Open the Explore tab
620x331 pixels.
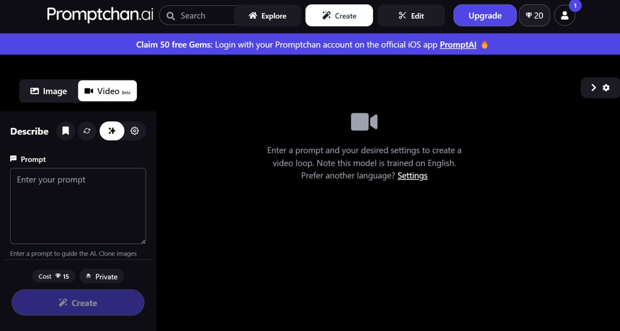point(268,16)
